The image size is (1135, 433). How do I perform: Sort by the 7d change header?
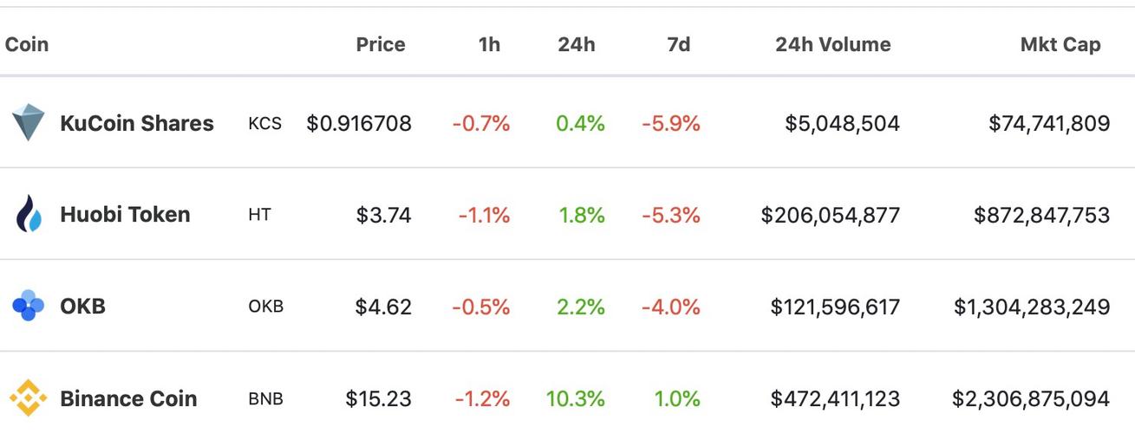(x=679, y=44)
